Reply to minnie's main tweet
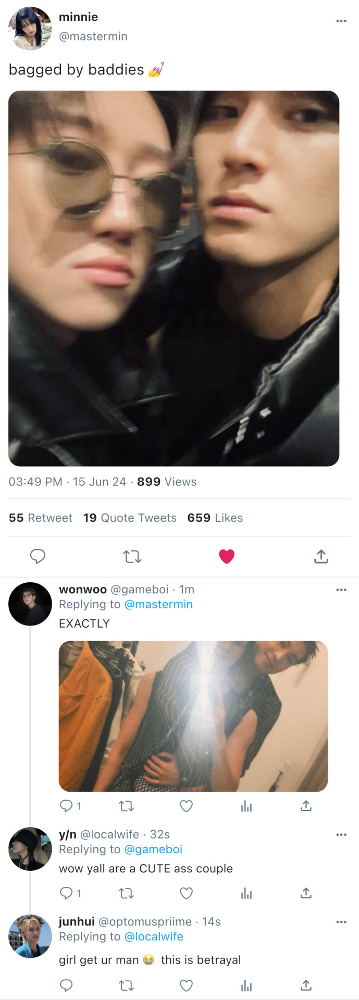This screenshot has height=1000, width=359. pyautogui.click(x=38, y=556)
